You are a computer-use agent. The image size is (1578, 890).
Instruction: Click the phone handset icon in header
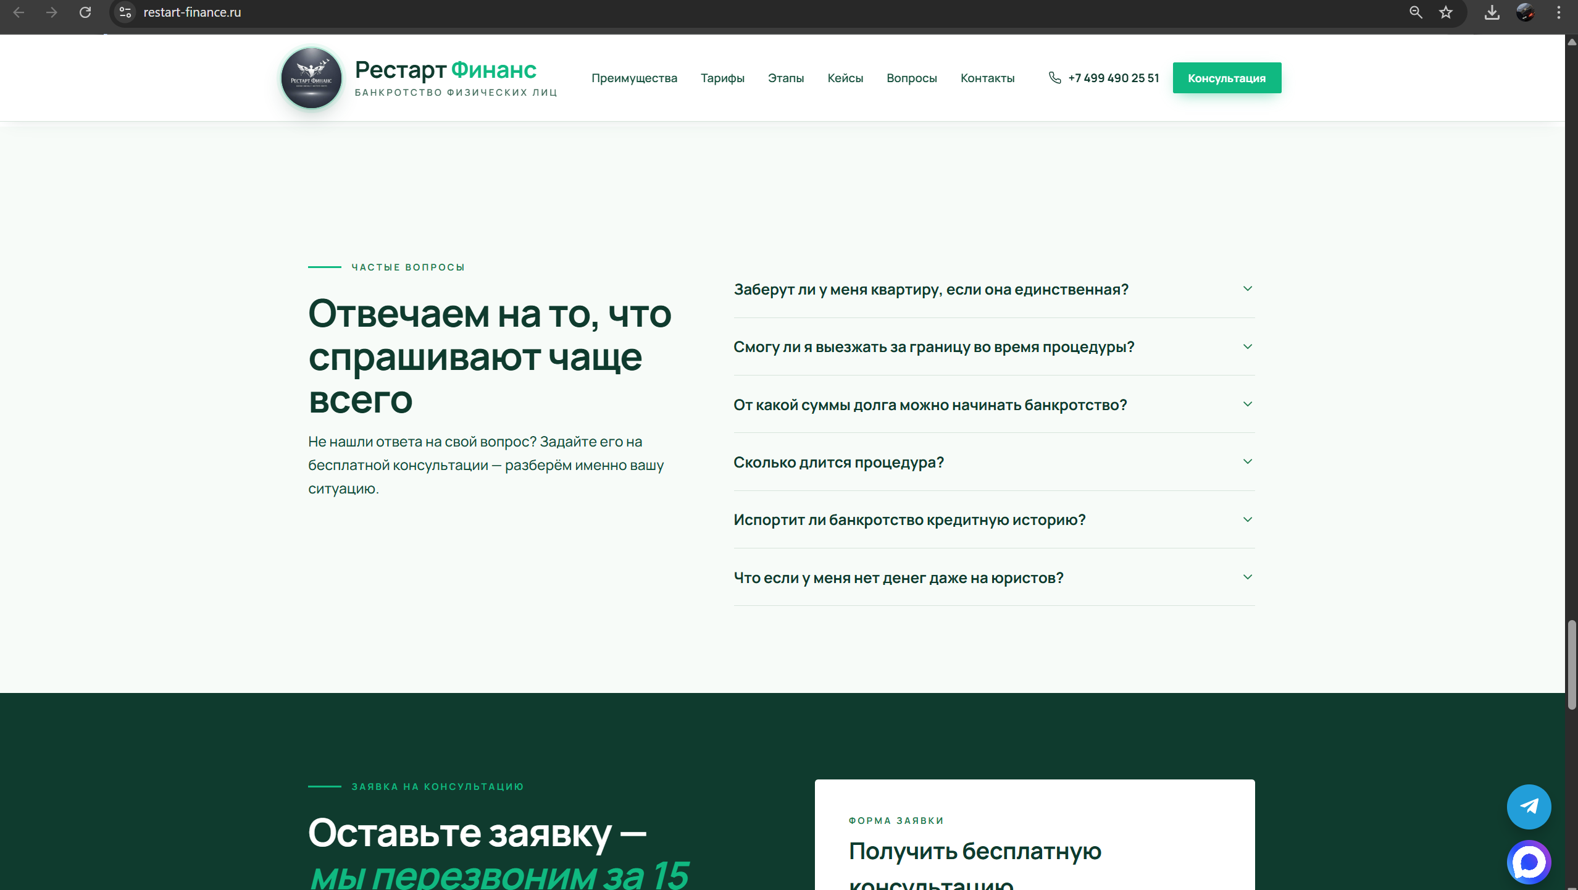[1054, 78]
